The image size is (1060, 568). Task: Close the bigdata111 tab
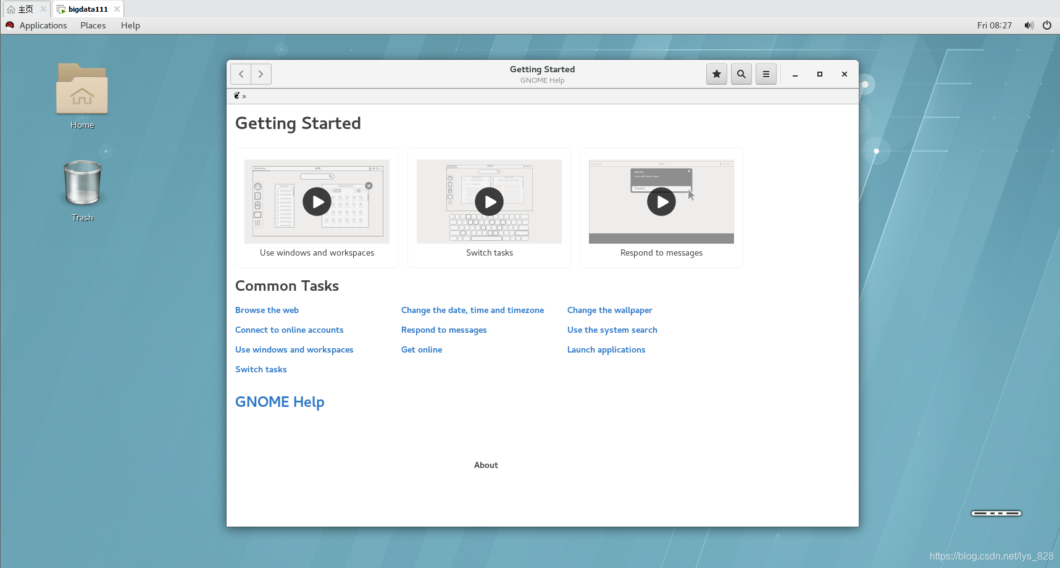[117, 9]
